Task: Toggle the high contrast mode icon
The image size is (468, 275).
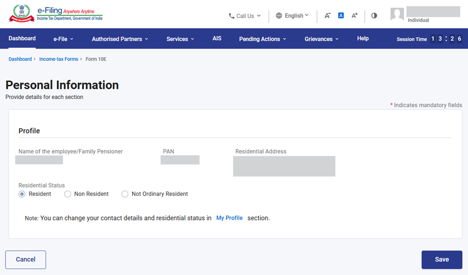Action: [374, 15]
